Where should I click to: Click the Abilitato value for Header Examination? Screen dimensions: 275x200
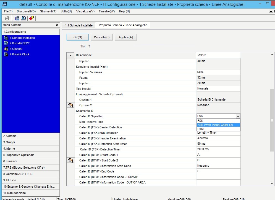tap(218, 138)
